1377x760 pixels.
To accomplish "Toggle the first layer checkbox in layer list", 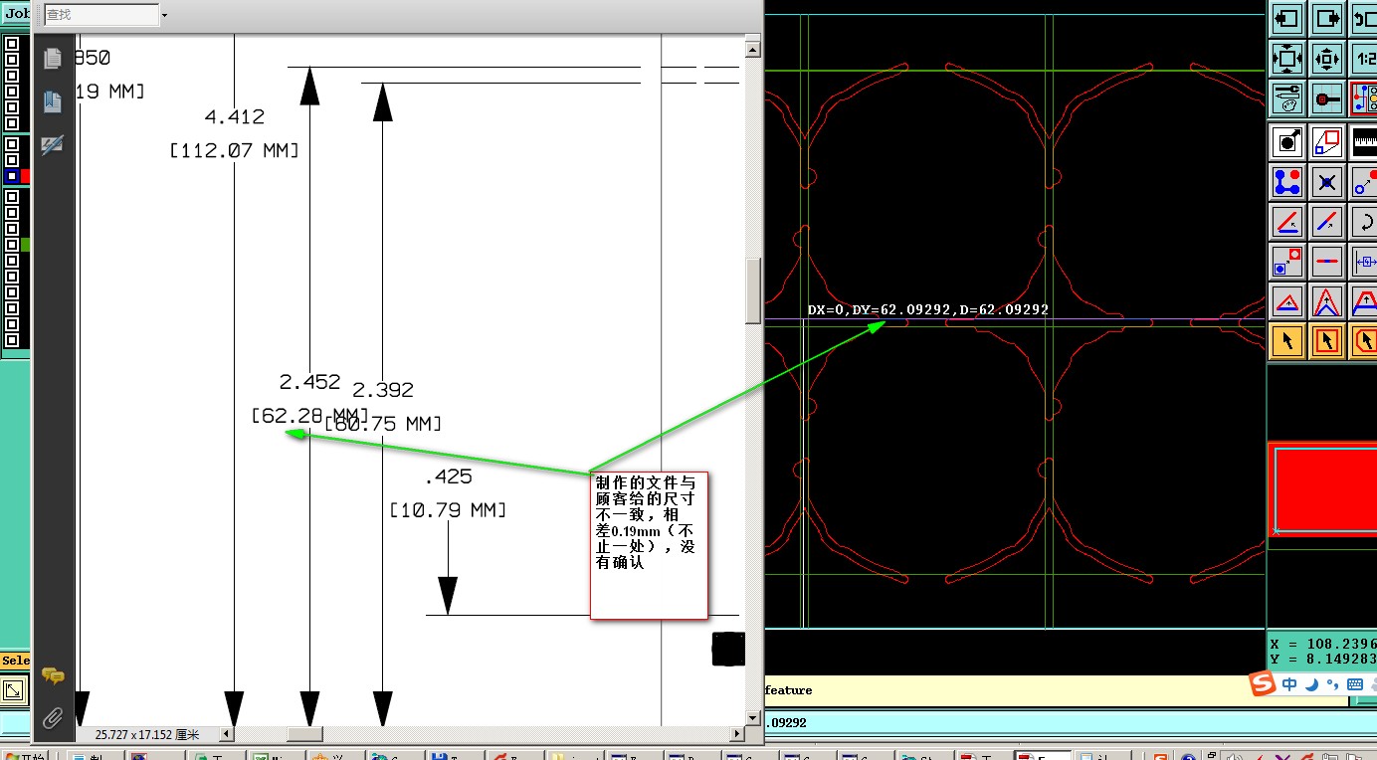I will point(12,44).
